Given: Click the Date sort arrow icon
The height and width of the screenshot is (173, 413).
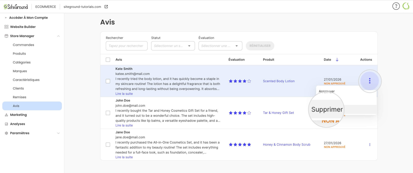Looking at the screenshot, I should [337, 60].
